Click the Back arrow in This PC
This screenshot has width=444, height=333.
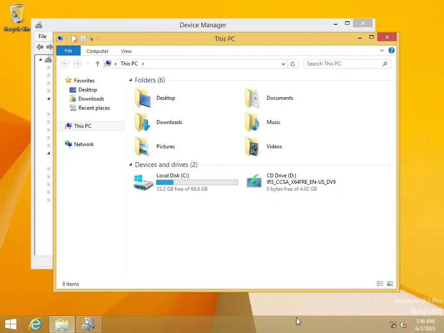[65, 64]
